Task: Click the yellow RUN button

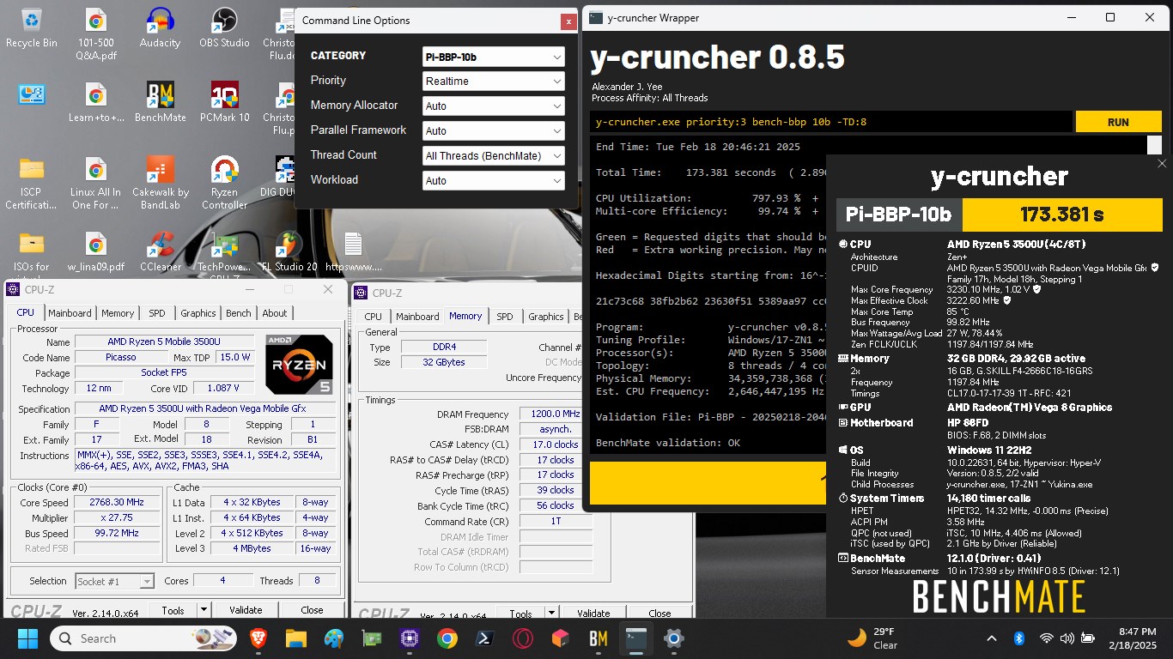Action: click(x=1118, y=122)
